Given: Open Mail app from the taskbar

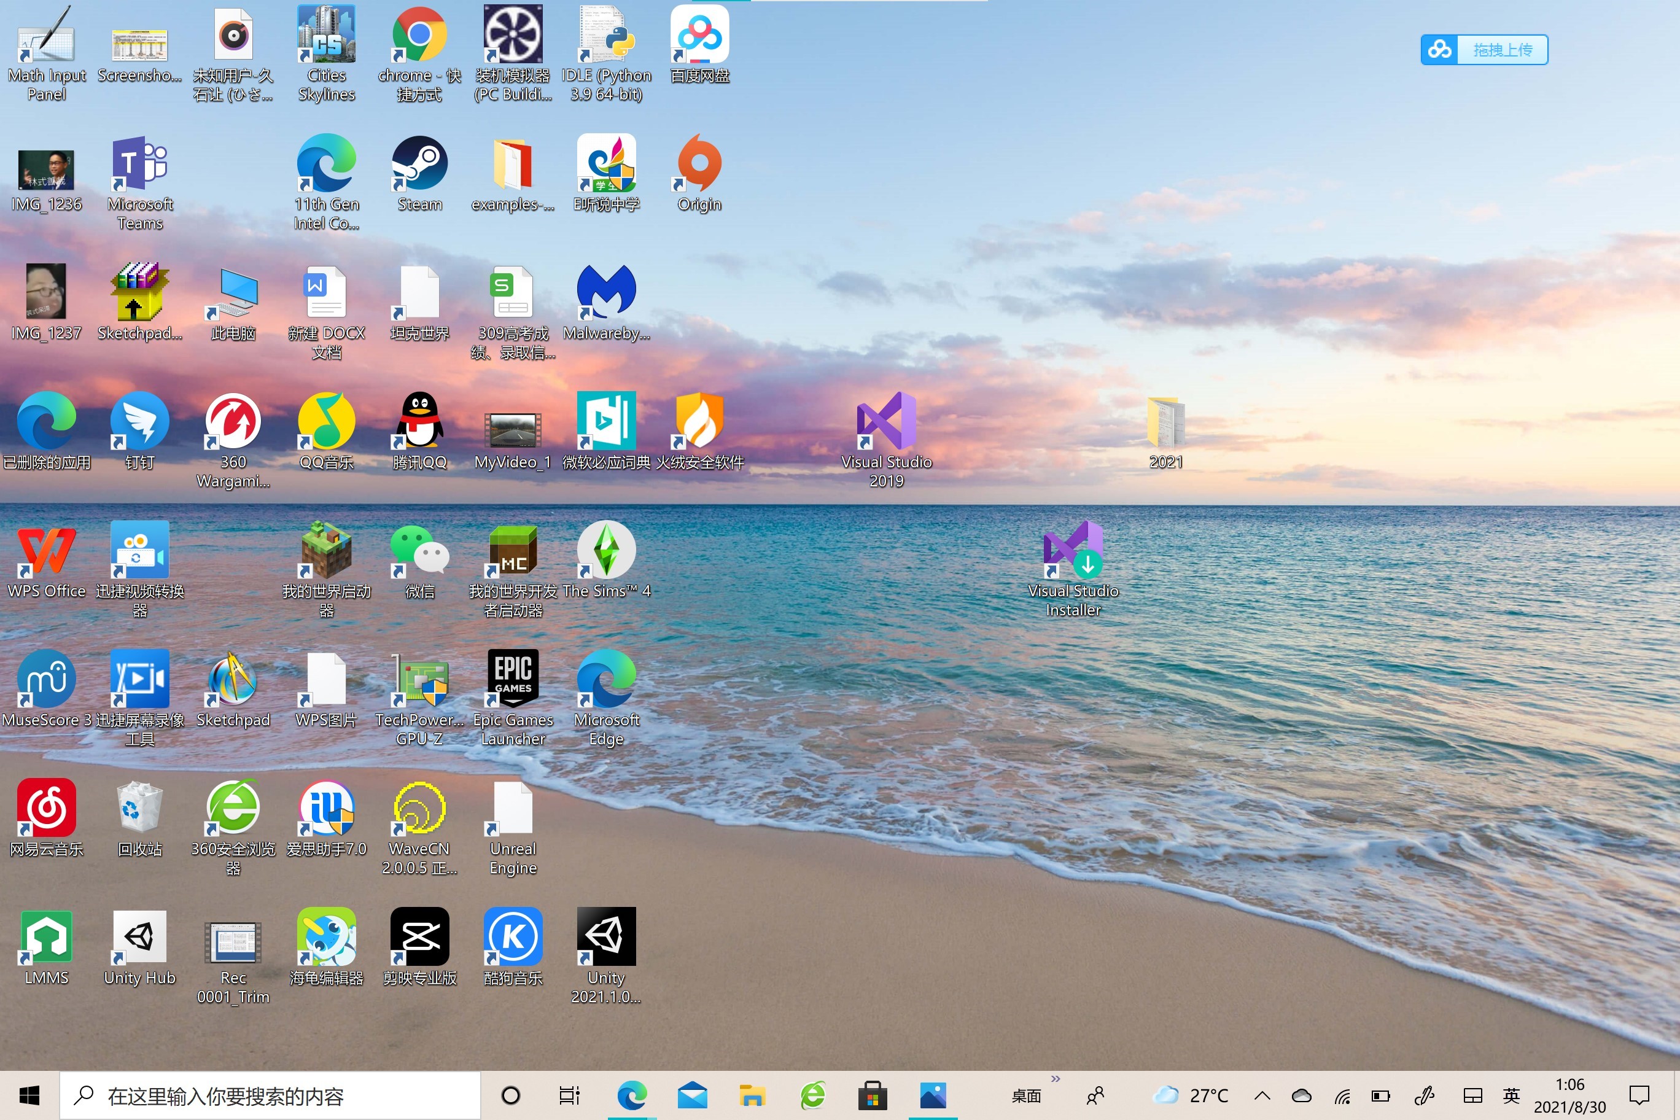Looking at the screenshot, I should click(692, 1095).
